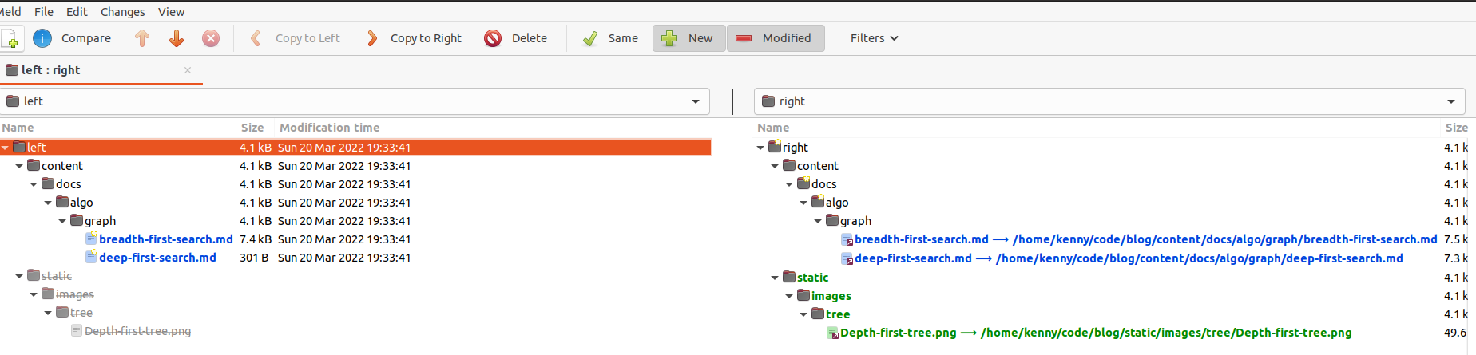Click the new comparison document icon
This screenshot has height=355, width=1476.
point(10,38)
